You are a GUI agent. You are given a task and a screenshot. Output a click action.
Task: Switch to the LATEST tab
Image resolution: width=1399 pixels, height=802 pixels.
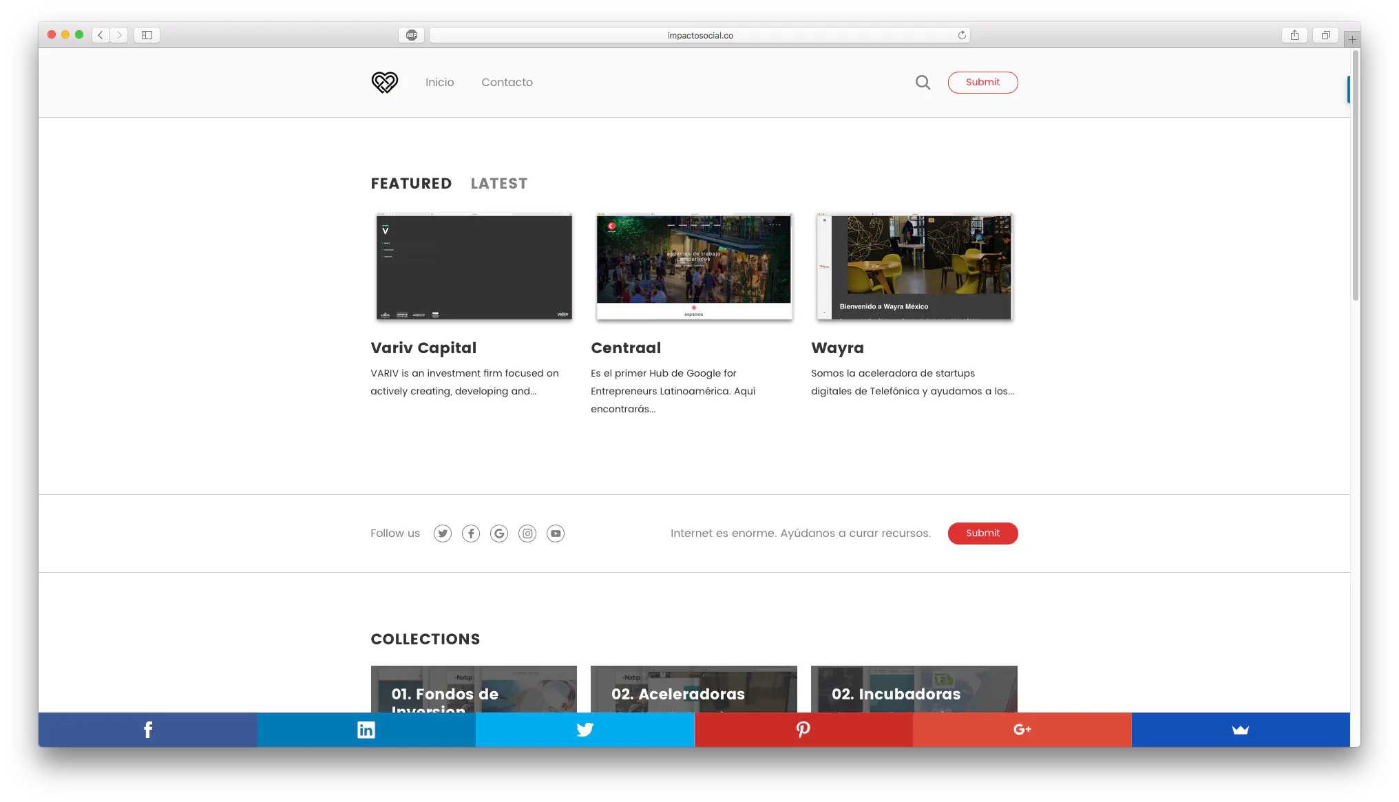coord(499,184)
